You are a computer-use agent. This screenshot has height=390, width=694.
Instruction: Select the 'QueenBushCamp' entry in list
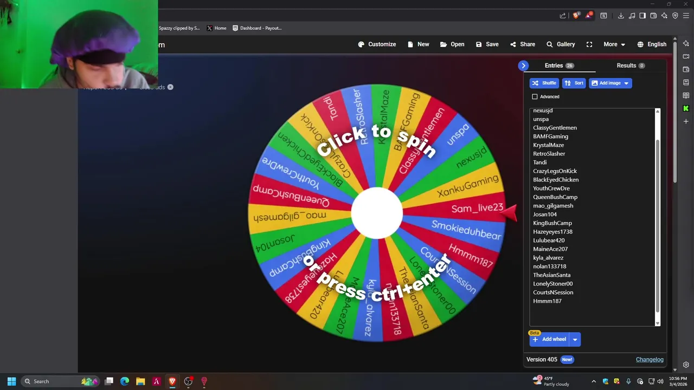pyautogui.click(x=555, y=197)
